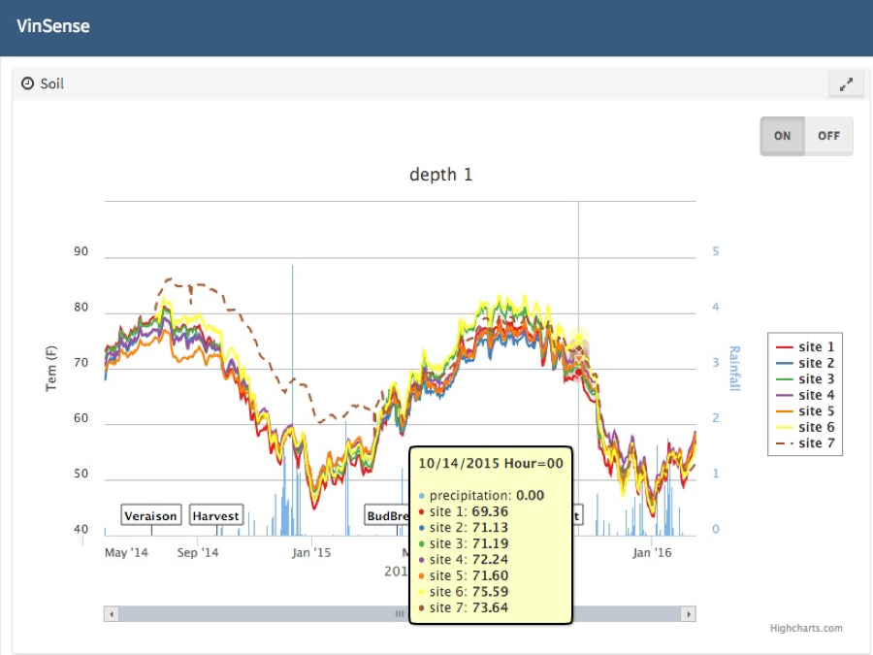Click the chart scrollbar right arrow
The image size is (873, 655).
[689, 614]
